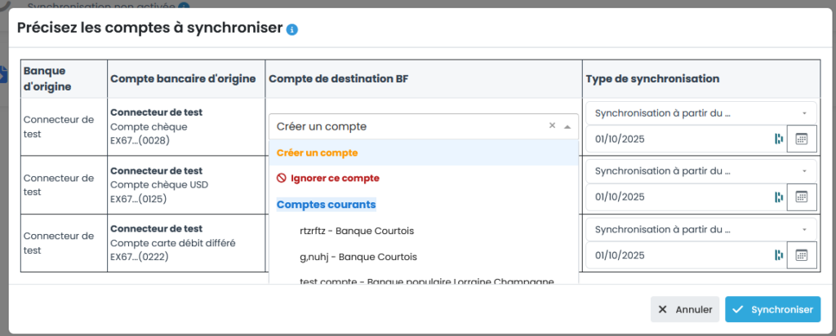The image size is (836, 336).
Task: Open the sync type dropdown for Compte chèque
Action: pos(701,113)
